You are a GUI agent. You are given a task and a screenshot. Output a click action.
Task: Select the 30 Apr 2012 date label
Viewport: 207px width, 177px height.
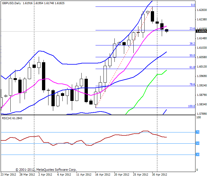(160, 175)
